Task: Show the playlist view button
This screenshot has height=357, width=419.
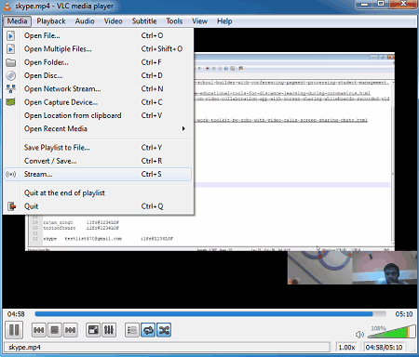Action: pyautogui.click(x=132, y=330)
